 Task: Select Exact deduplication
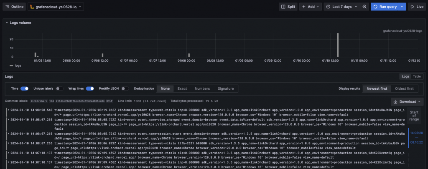coord(182,88)
